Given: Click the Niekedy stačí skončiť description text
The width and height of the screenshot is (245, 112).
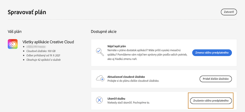Looking at the screenshot, I should pyautogui.click(x=129, y=103).
